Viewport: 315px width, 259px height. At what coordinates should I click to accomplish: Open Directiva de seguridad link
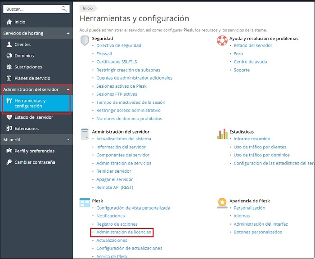click(x=119, y=45)
